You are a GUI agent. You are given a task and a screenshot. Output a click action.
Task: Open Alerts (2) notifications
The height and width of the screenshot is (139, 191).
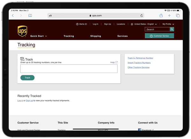tap(81, 24)
